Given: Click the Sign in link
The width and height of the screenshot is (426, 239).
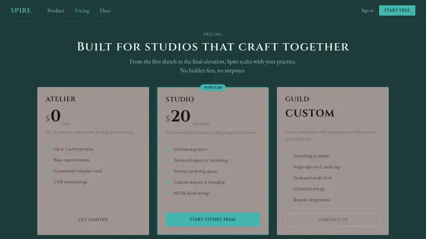Looking at the screenshot, I should point(367,11).
